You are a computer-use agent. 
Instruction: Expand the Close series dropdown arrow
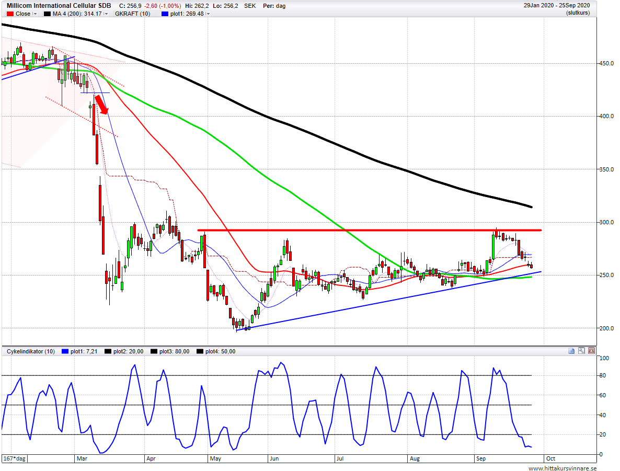(35, 14)
